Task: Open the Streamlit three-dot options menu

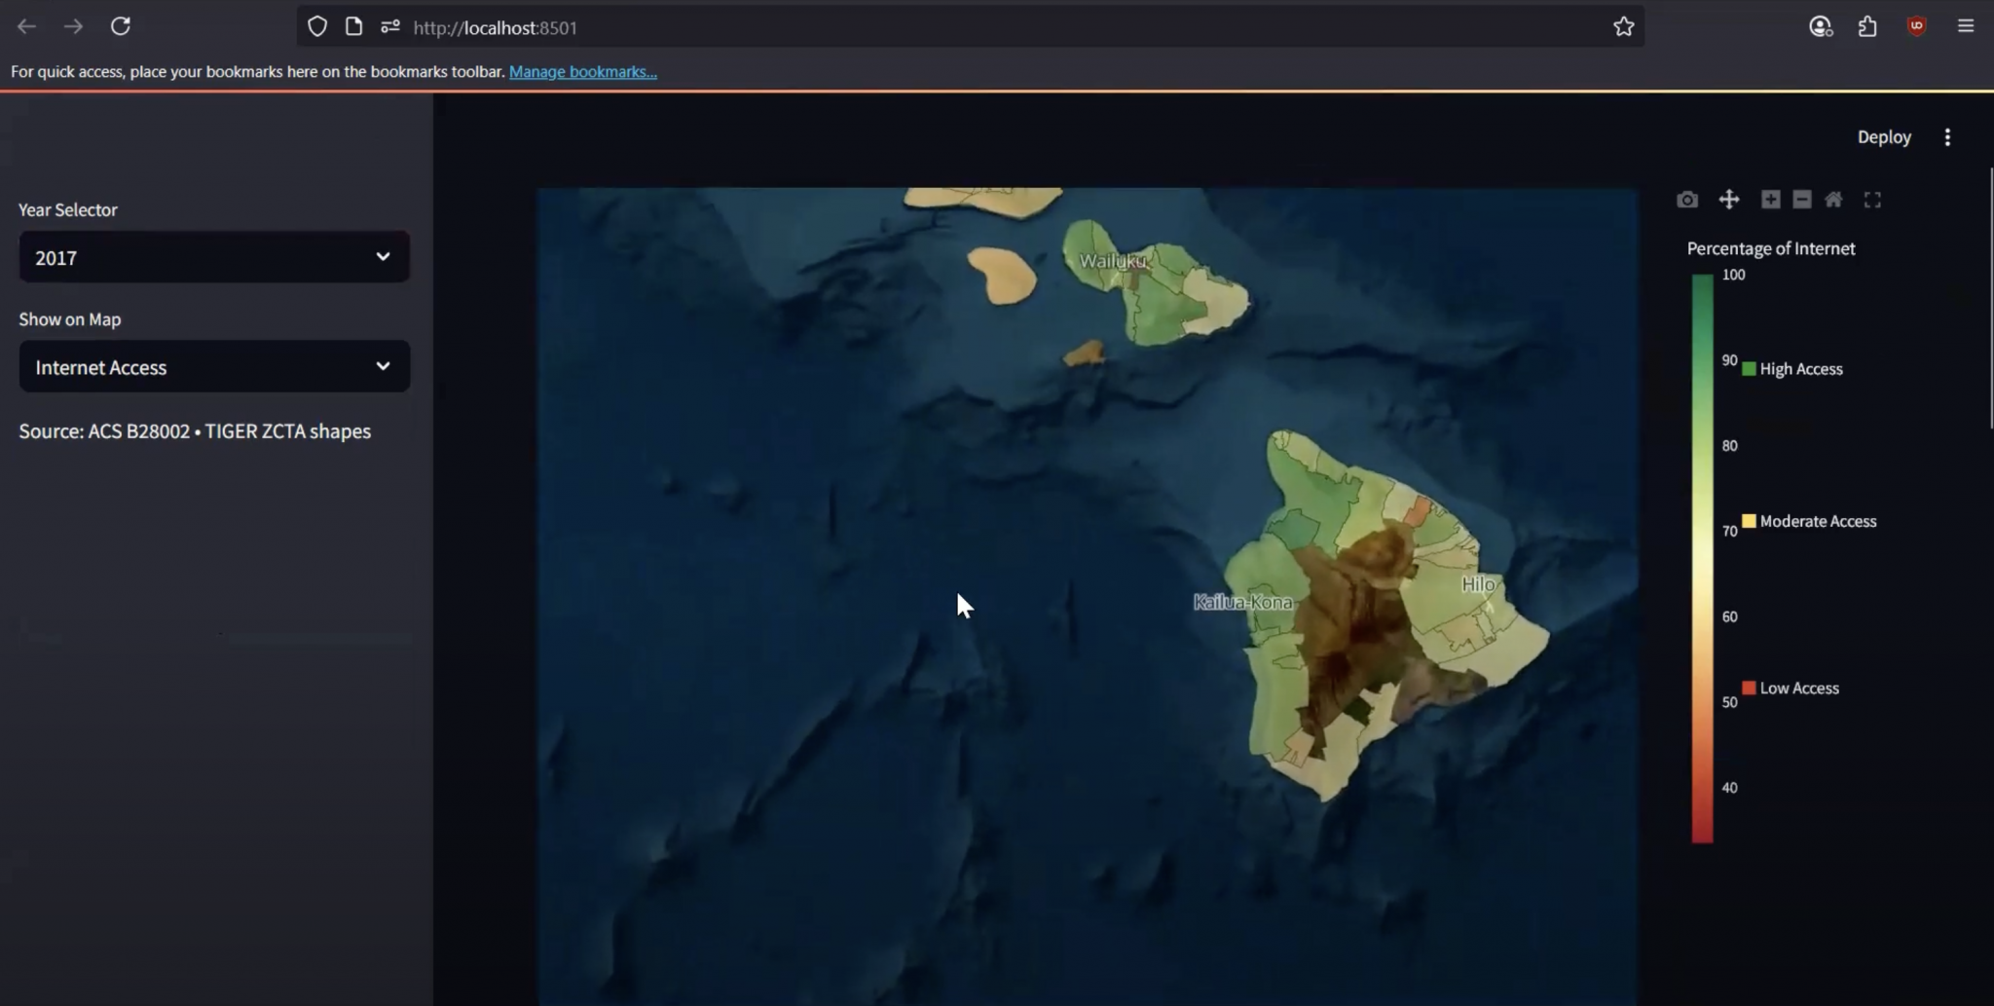Action: (1947, 136)
